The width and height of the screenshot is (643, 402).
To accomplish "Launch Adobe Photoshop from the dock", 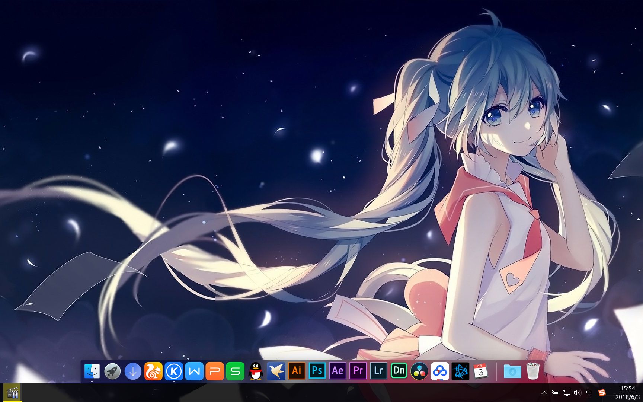I will click(317, 371).
